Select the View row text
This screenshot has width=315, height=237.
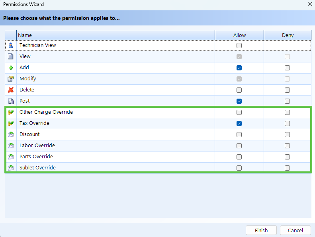click(x=25, y=56)
